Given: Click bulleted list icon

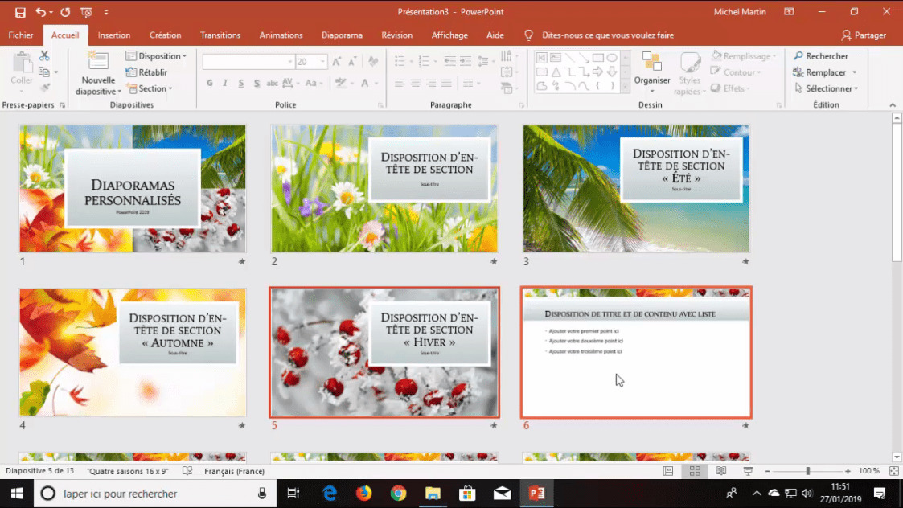Looking at the screenshot, I should 399,61.
